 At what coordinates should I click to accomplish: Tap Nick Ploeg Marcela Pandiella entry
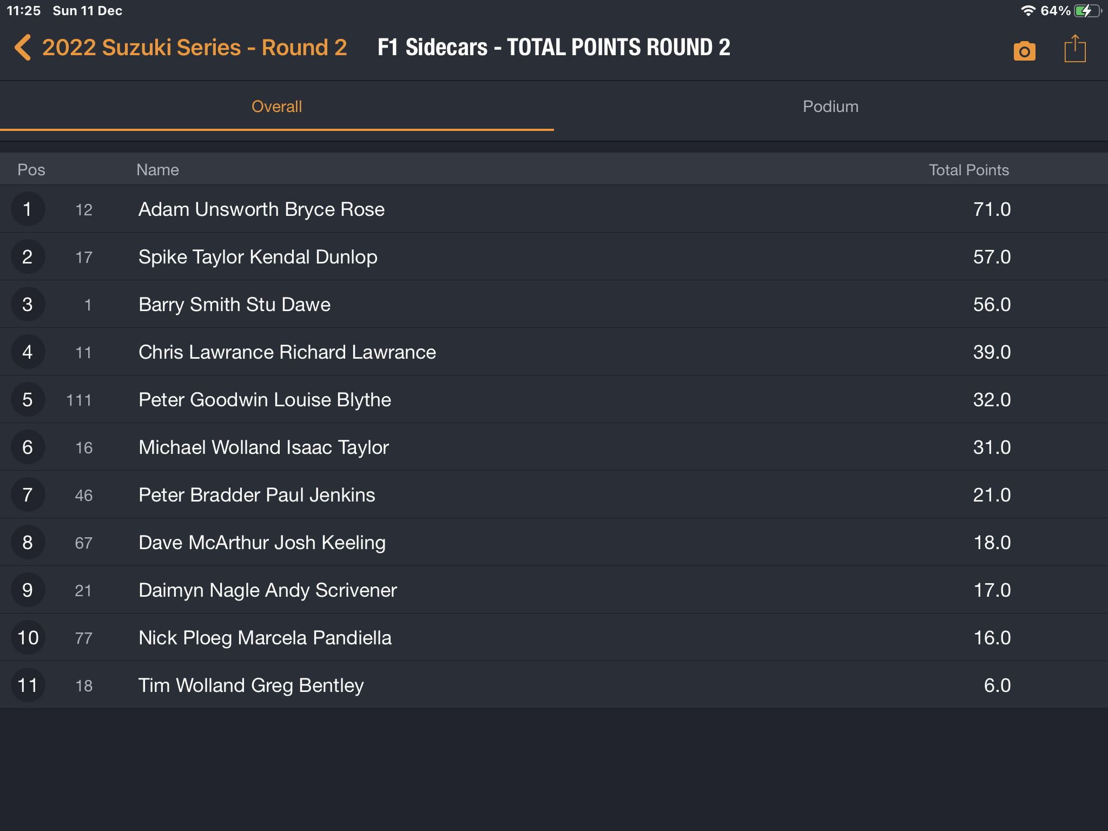tap(265, 638)
